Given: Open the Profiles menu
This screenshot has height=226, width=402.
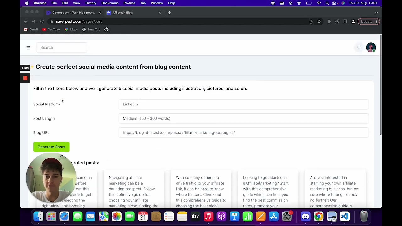Looking at the screenshot, I should pyautogui.click(x=129, y=3).
